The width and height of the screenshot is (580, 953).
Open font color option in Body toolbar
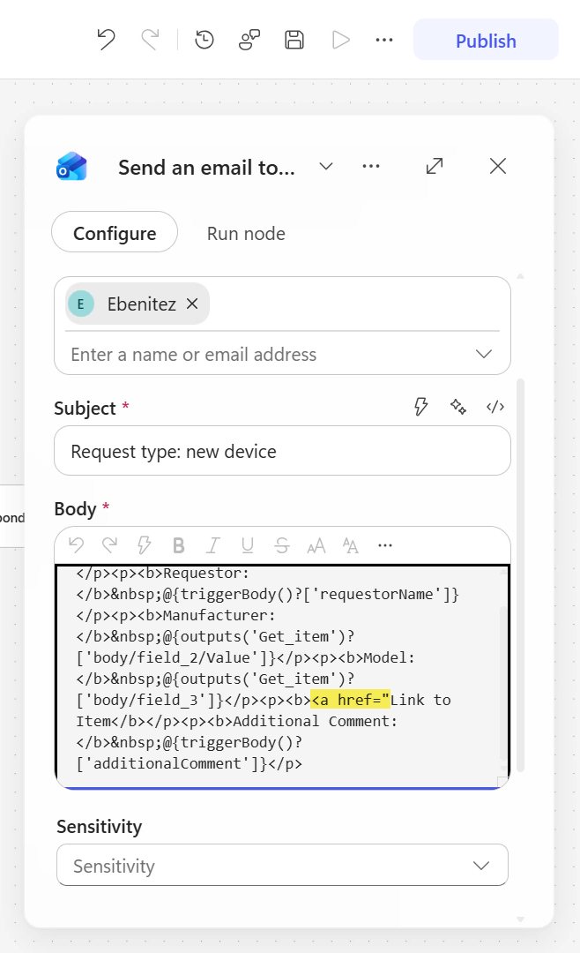coord(351,546)
